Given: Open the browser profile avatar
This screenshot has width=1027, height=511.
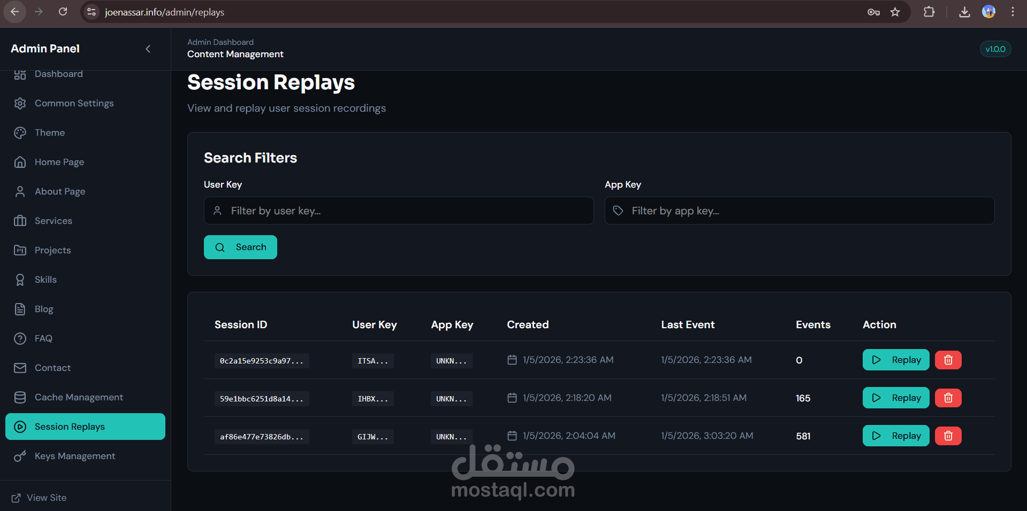Looking at the screenshot, I should (988, 12).
